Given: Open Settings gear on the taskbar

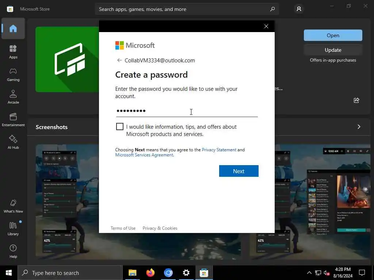Looking at the screenshot, I should tap(186, 273).
